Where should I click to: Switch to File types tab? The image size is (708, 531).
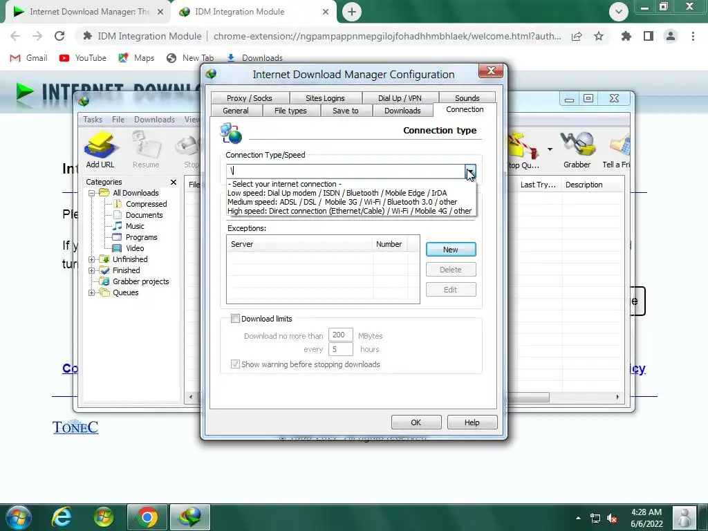click(x=290, y=111)
